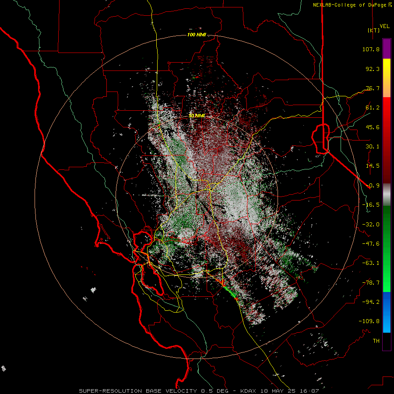
Task: Select the 76.7 velocity scale value
Action: 373,88
